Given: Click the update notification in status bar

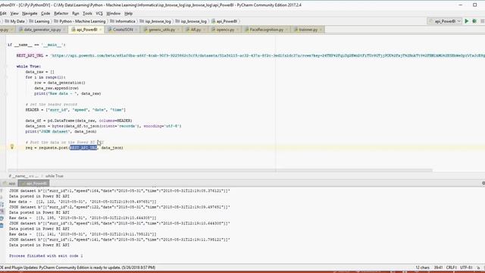Looking at the screenshot, I should [x=78, y=268].
